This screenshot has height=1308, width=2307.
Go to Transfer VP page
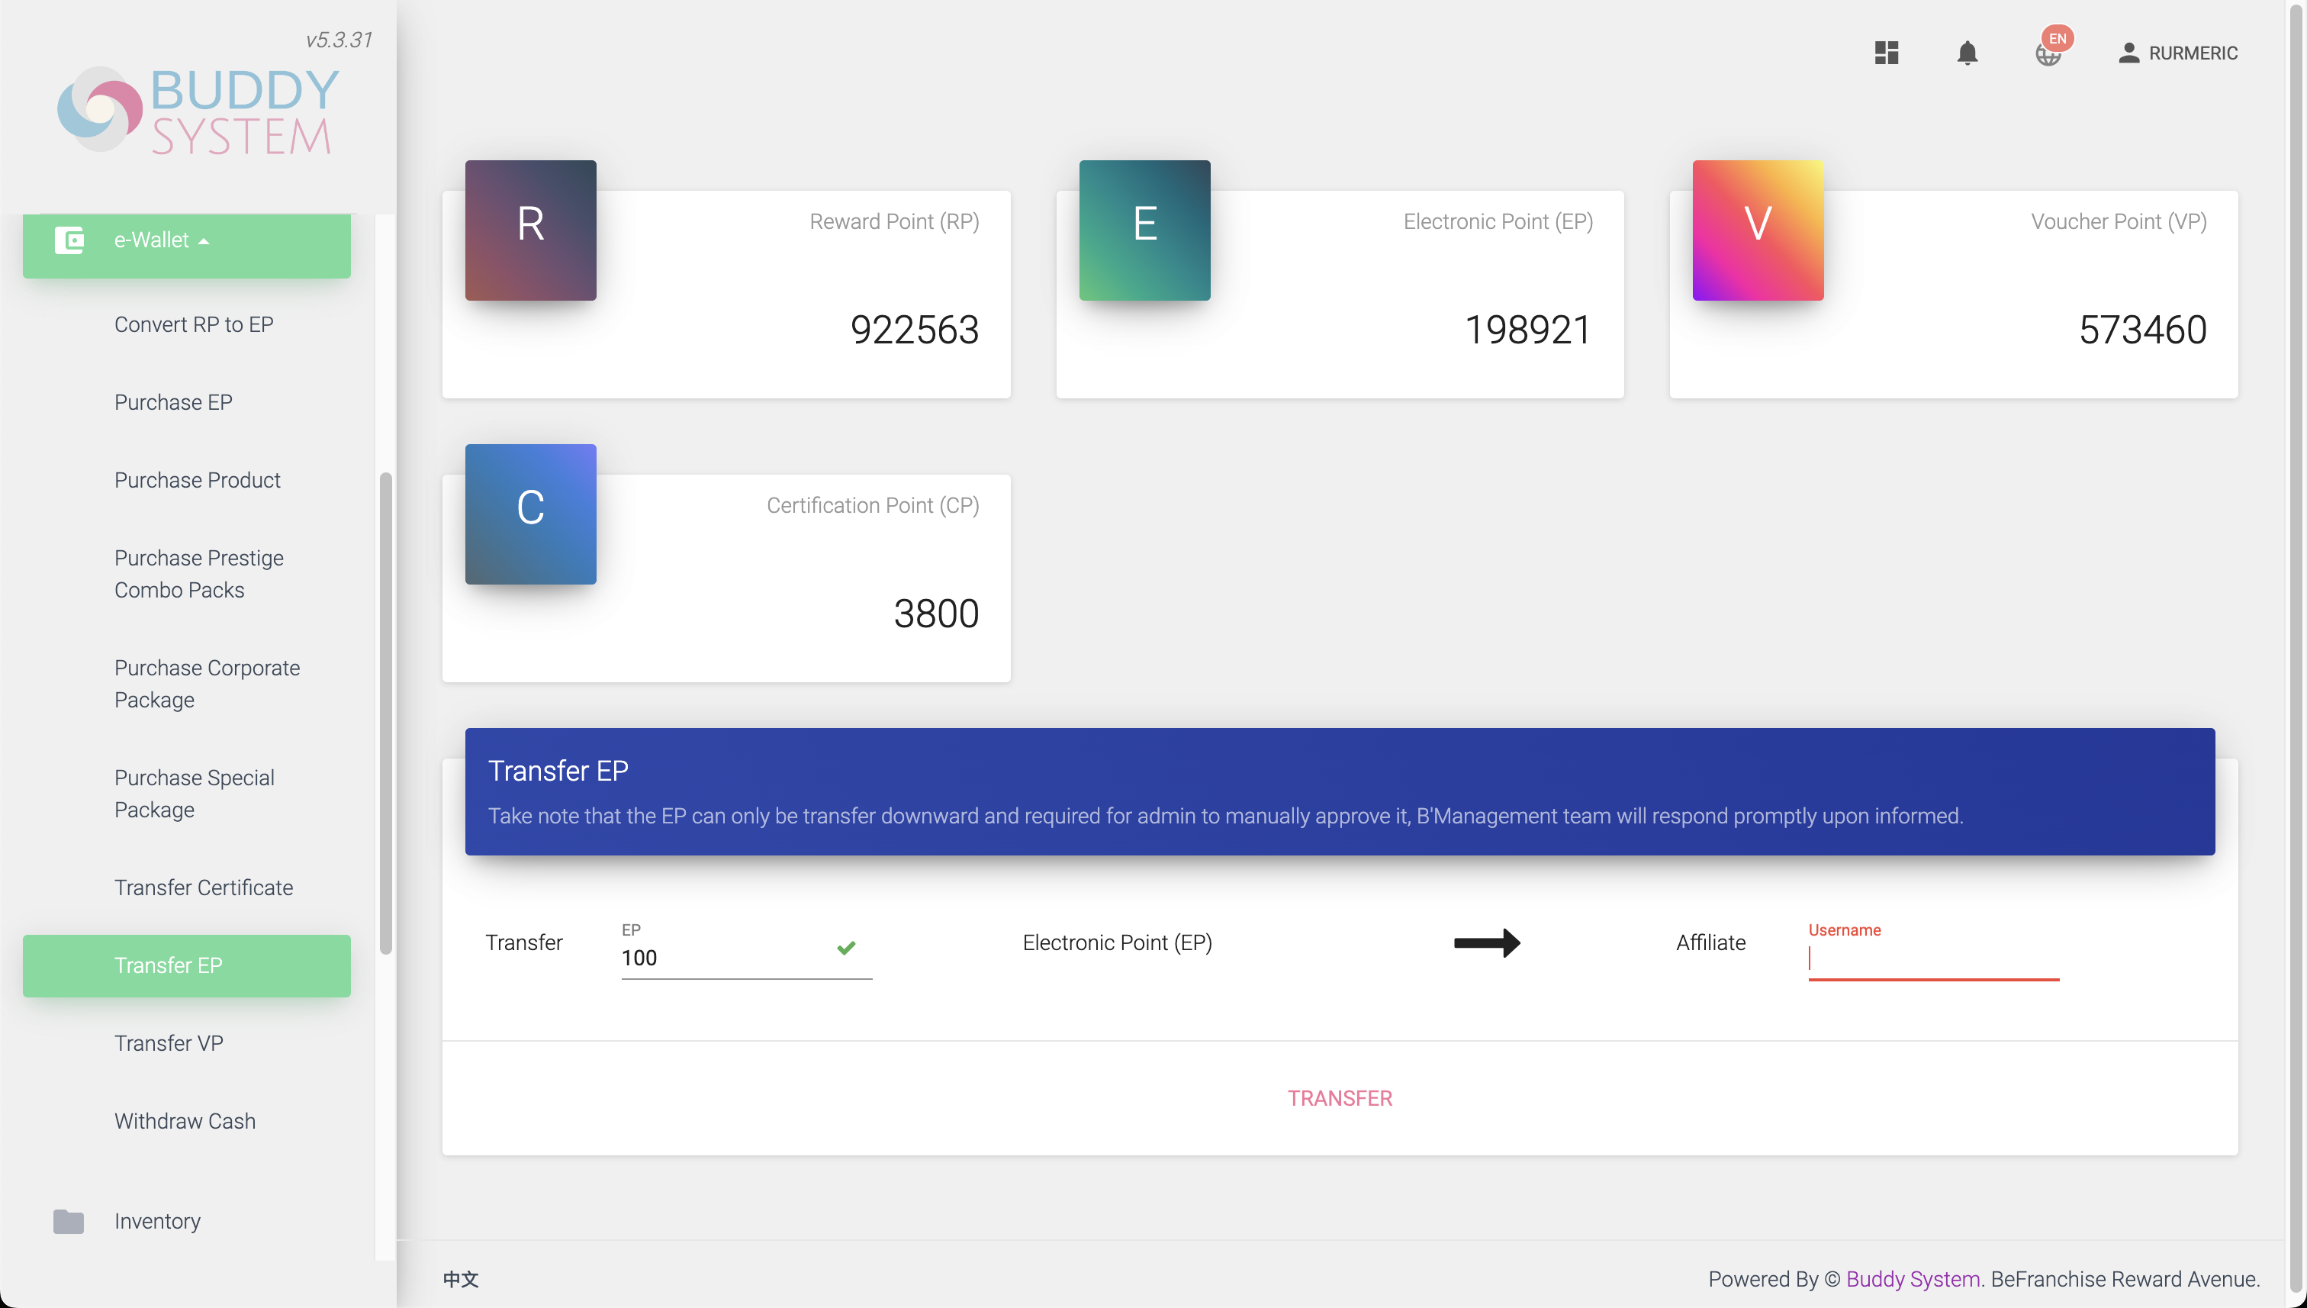(169, 1043)
